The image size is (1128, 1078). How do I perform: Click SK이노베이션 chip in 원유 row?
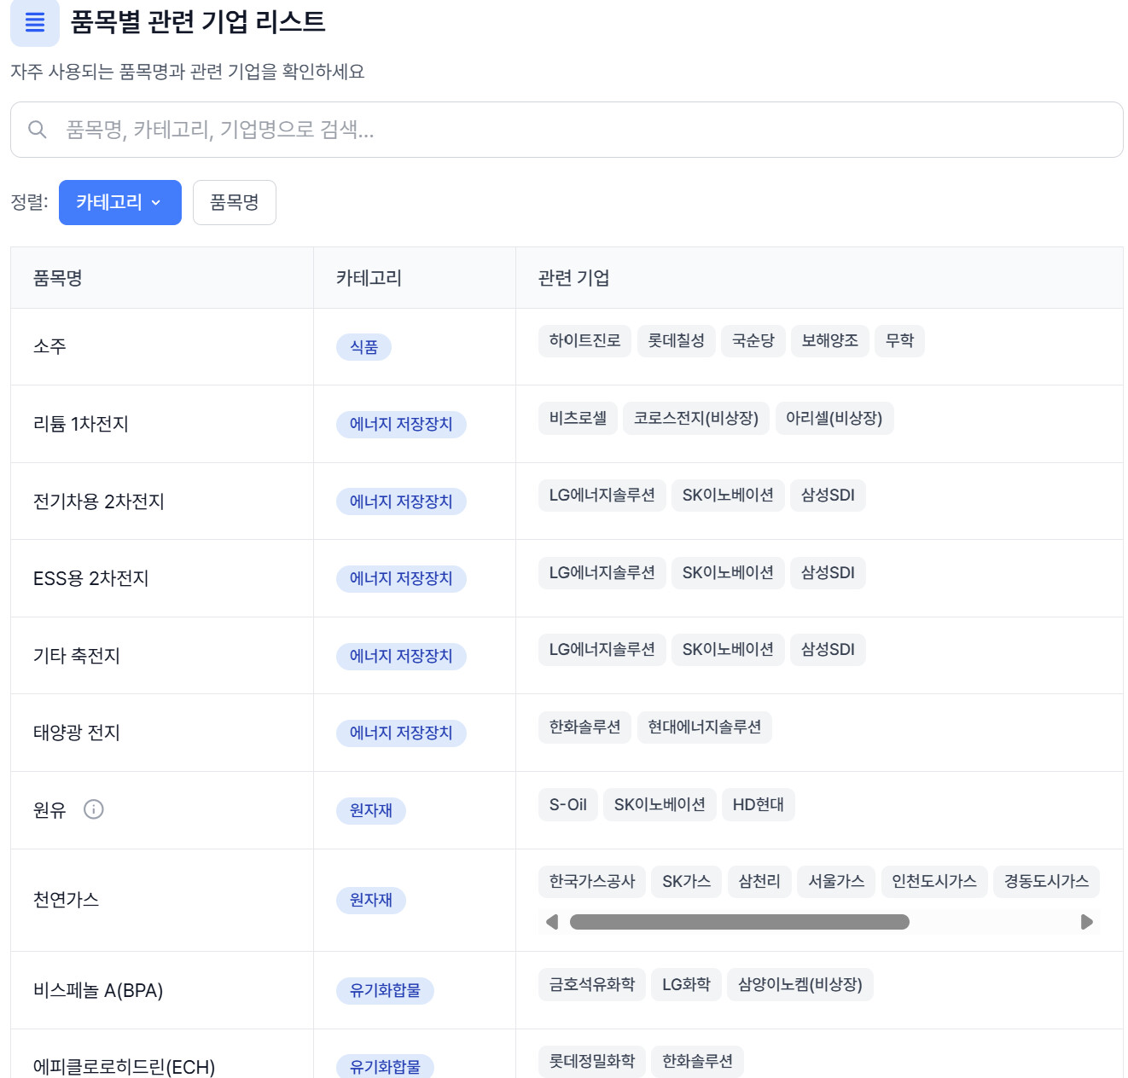tap(660, 805)
